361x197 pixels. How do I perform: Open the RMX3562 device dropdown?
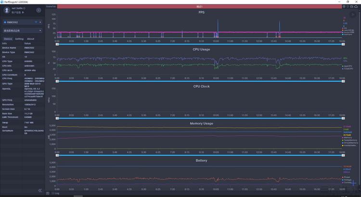click(22, 22)
